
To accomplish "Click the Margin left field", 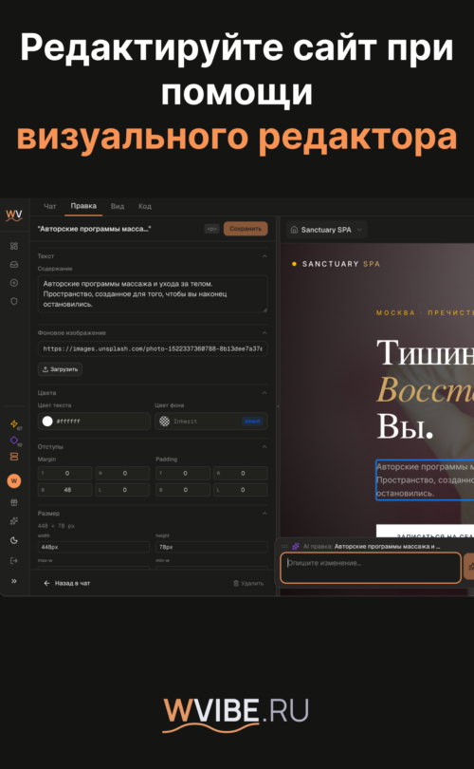I will (122, 490).
